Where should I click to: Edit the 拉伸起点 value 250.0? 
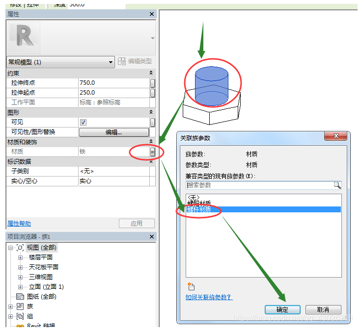[x=114, y=93]
